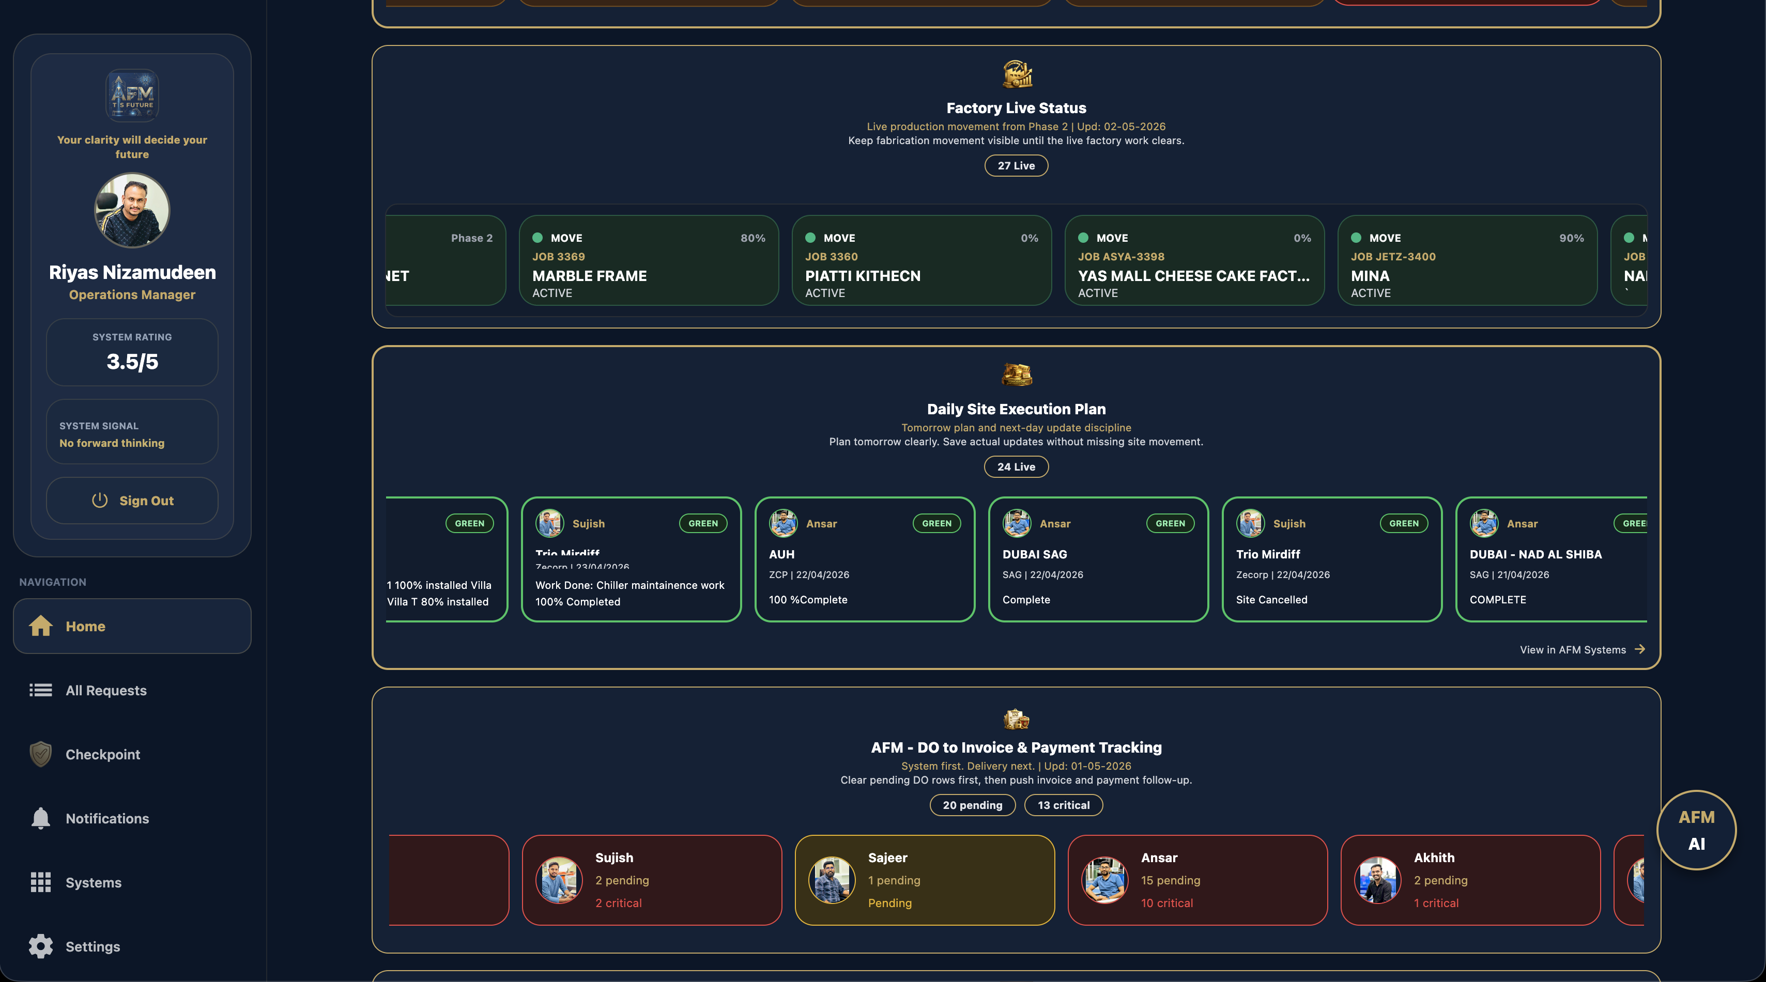Click the 20 pending badge
Image resolution: width=1766 pixels, height=982 pixels.
972,805
